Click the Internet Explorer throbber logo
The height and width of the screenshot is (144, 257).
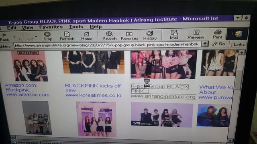coord(237,34)
